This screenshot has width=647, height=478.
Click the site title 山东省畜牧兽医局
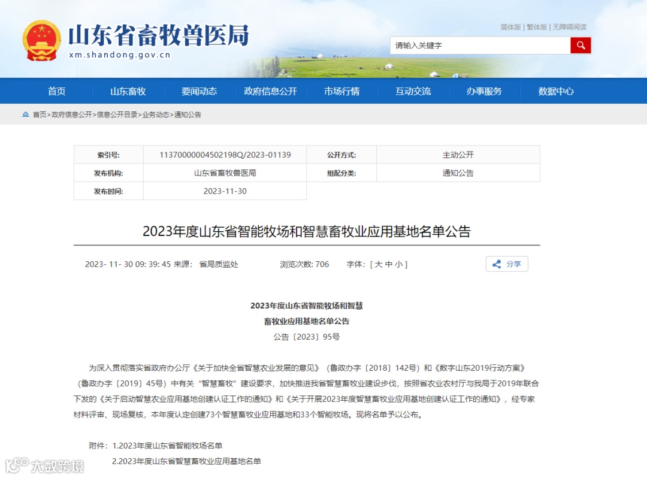158,35
